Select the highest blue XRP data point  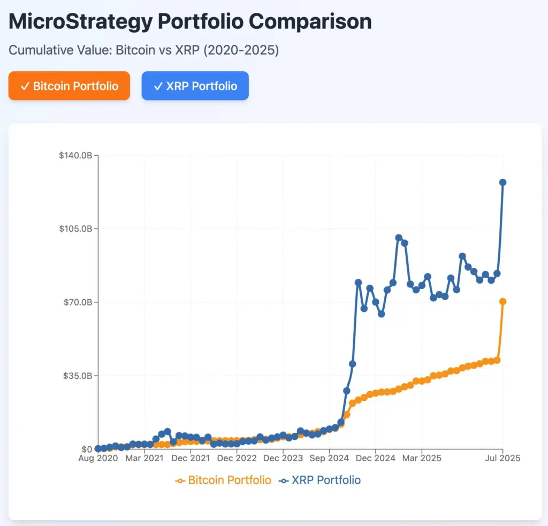coord(501,182)
